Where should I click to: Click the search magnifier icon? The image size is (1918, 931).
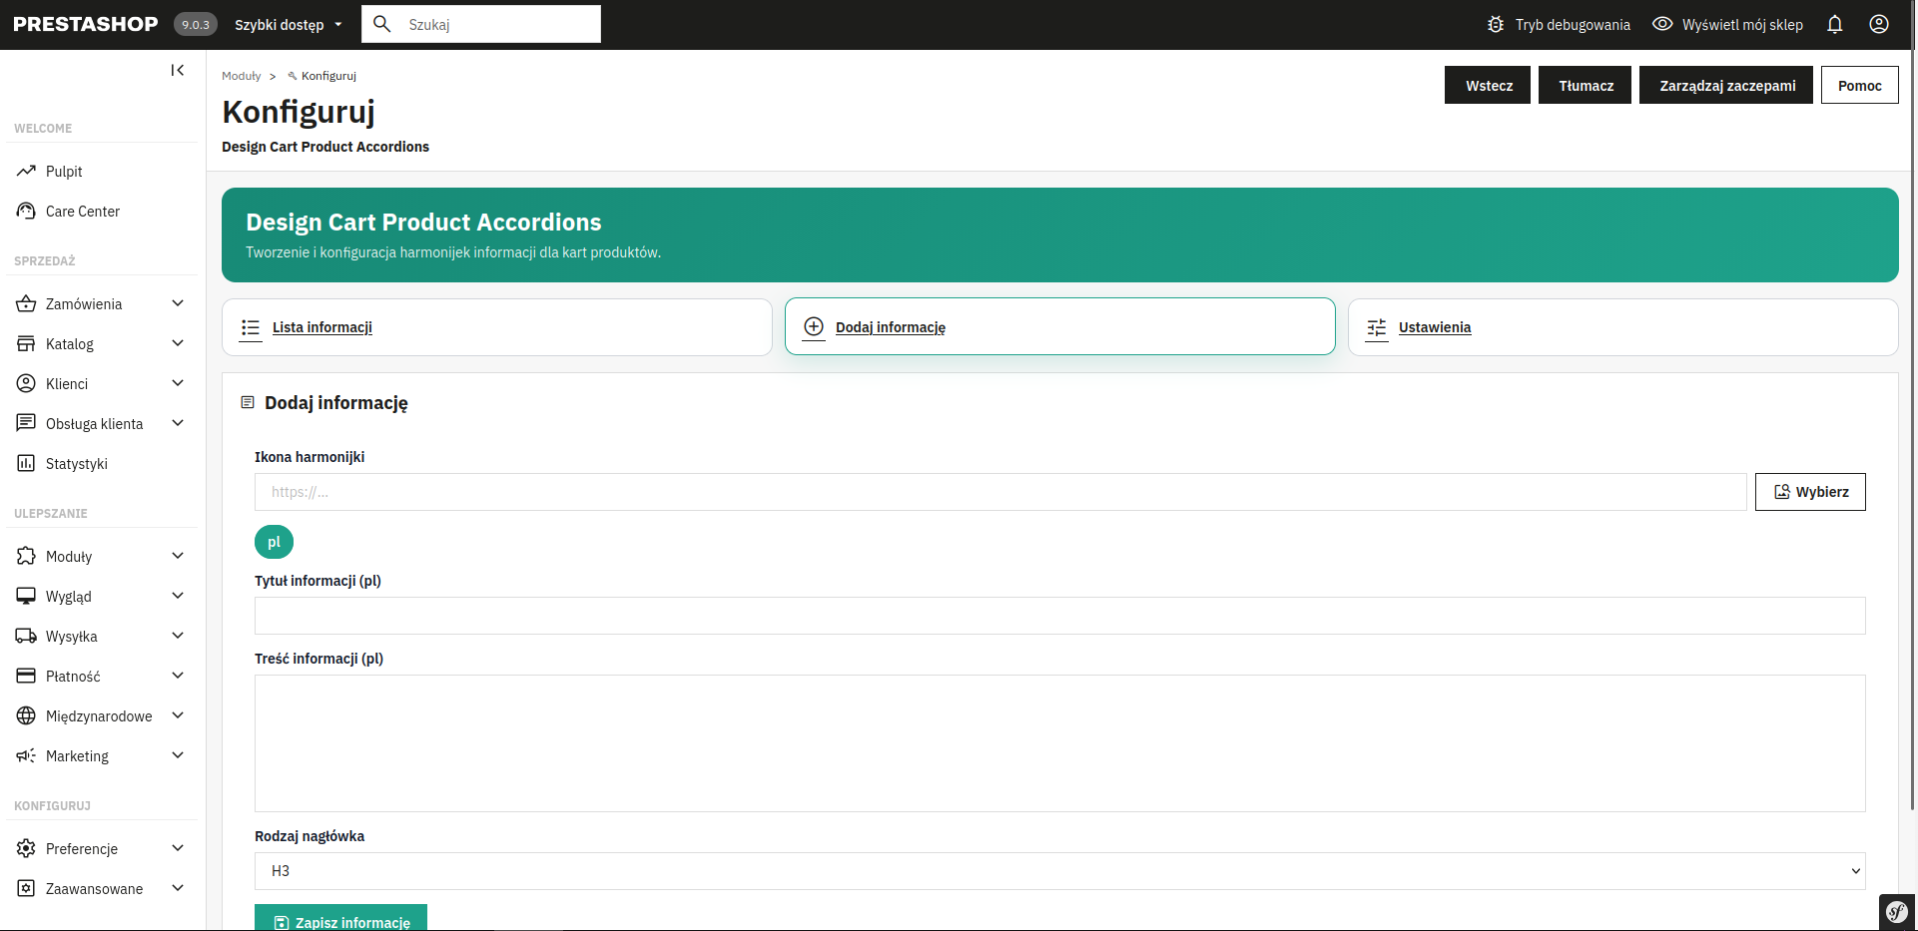[382, 24]
